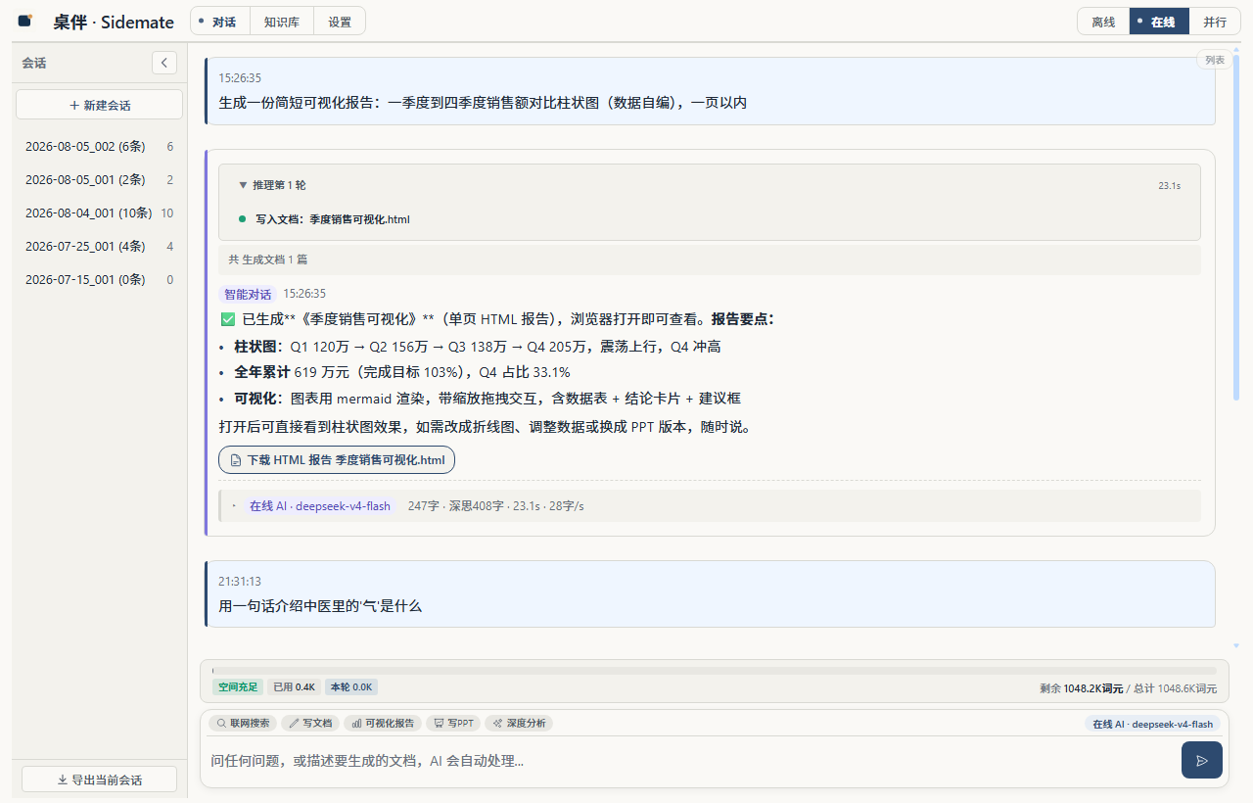Viewport: 1253px width, 803px height.
Task: Open the 知识库 tab
Action: [x=282, y=22]
